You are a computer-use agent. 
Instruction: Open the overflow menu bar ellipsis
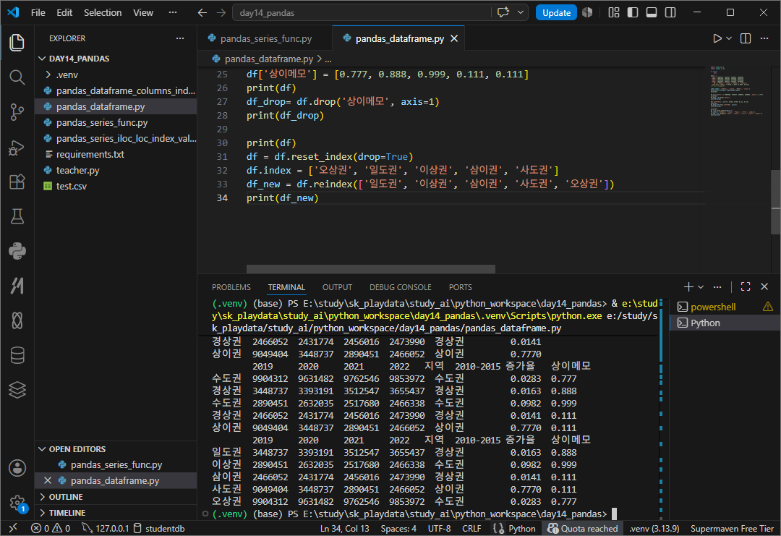[173, 12]
